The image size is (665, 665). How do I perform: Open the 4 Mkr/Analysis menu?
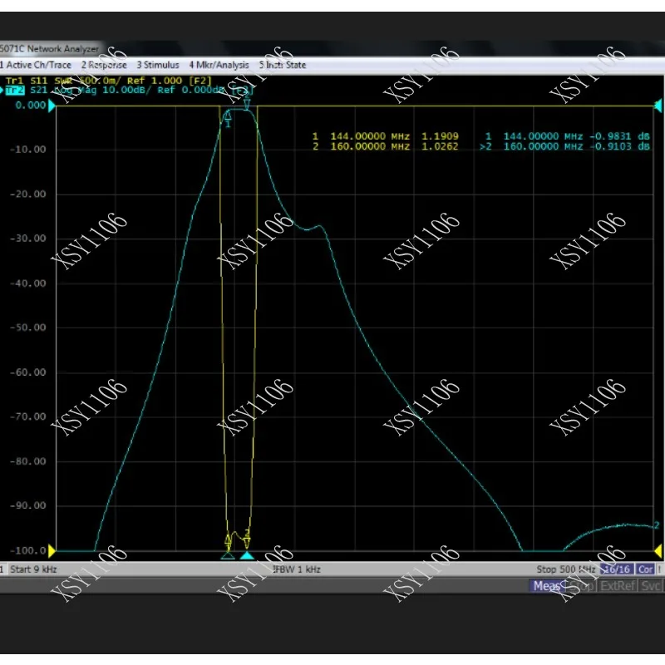click(219, 65)
